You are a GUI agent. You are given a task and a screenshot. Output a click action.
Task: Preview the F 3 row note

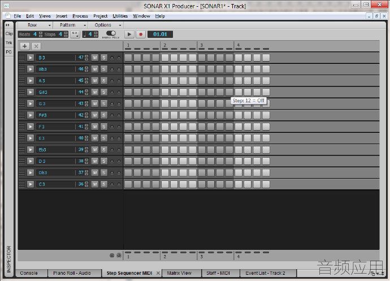point(31,127)
